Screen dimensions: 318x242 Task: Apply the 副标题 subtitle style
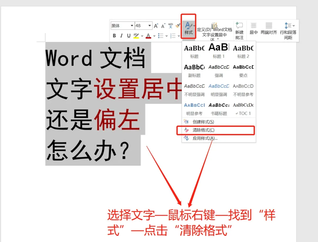pos(194,70)
